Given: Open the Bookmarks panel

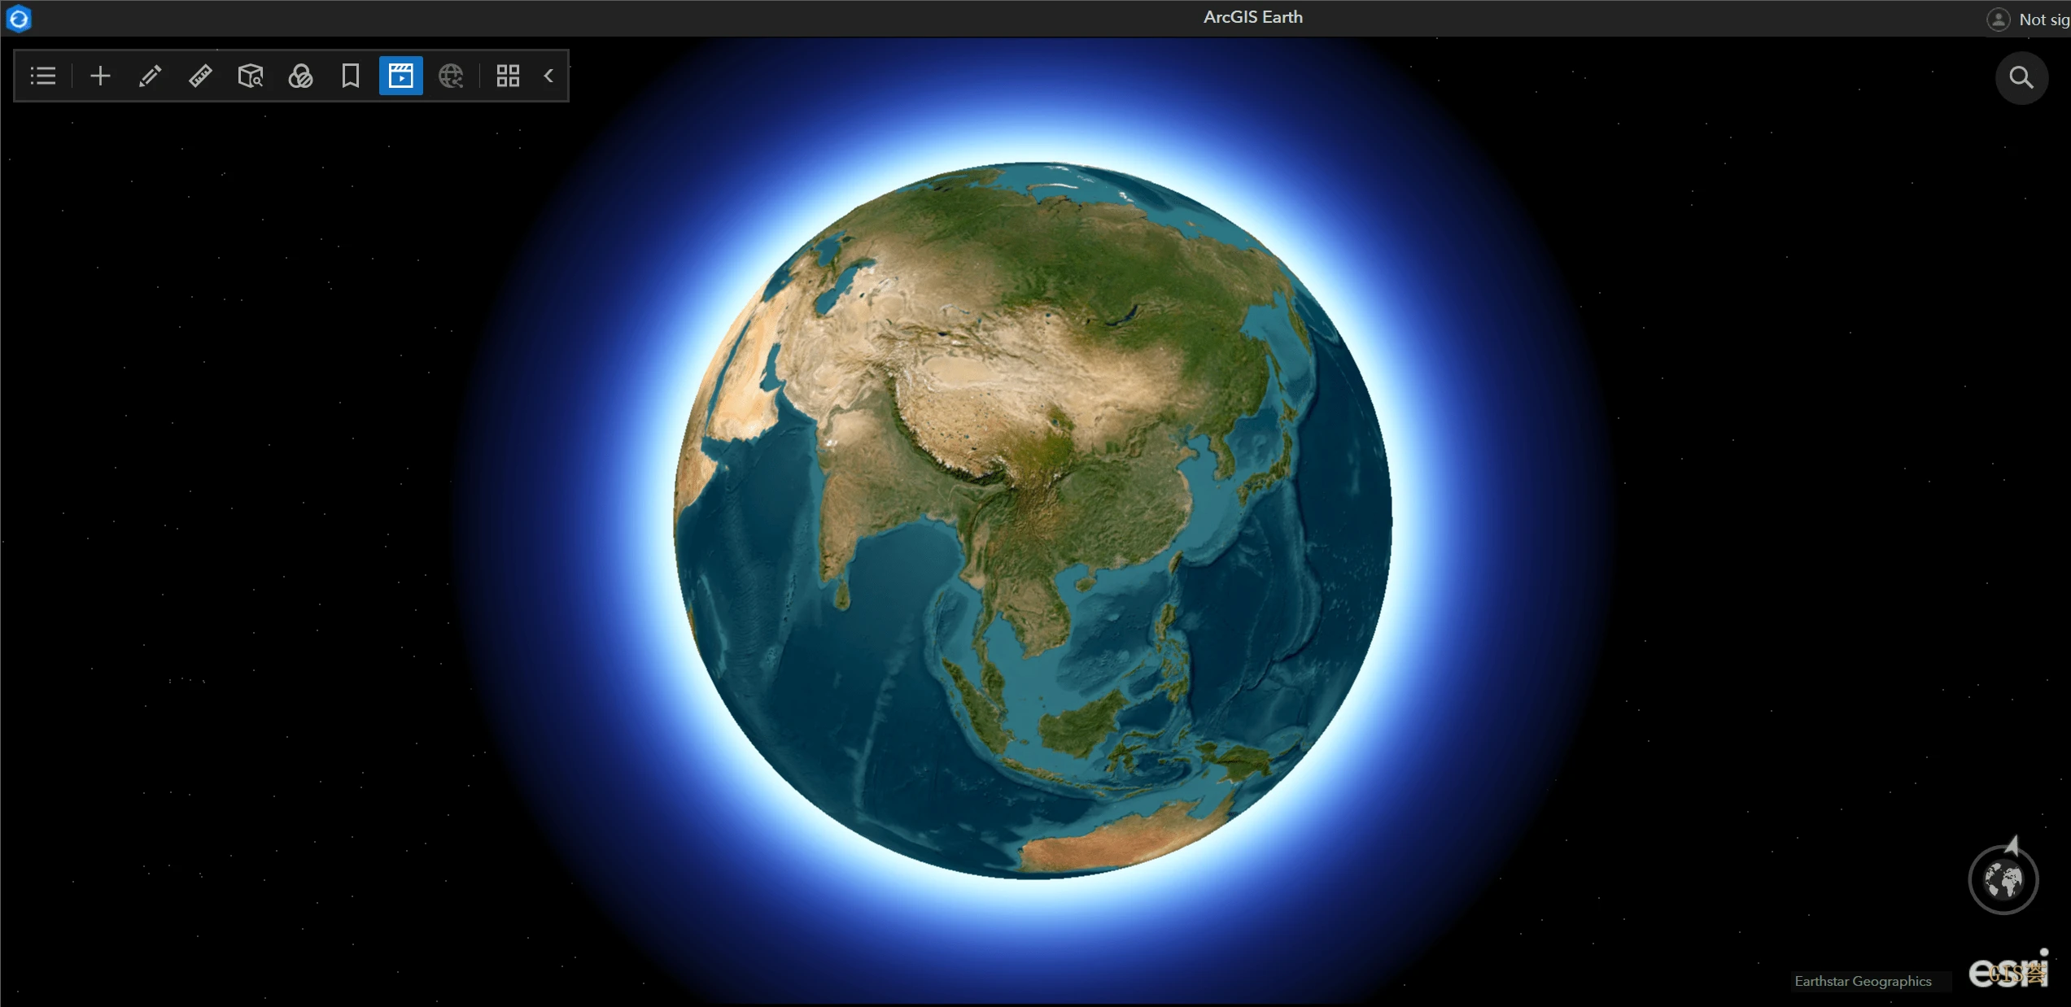Looking at the screenshot, I should click(350, 76).
